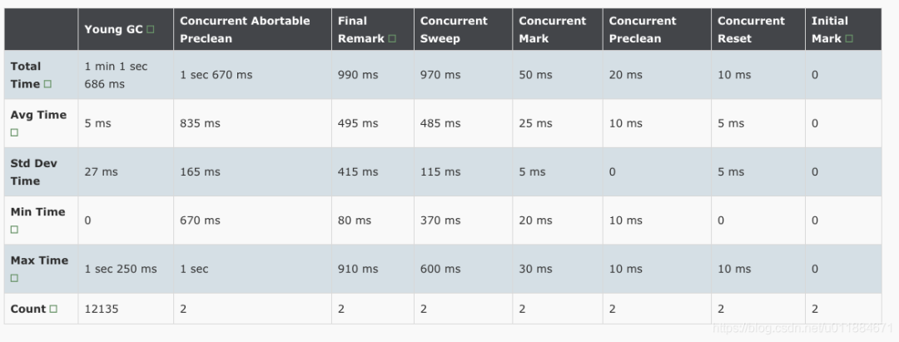The width and height of the screenshot is (899, 342).
Task: Click the Concurrent Mark column header
Action: 553,29
